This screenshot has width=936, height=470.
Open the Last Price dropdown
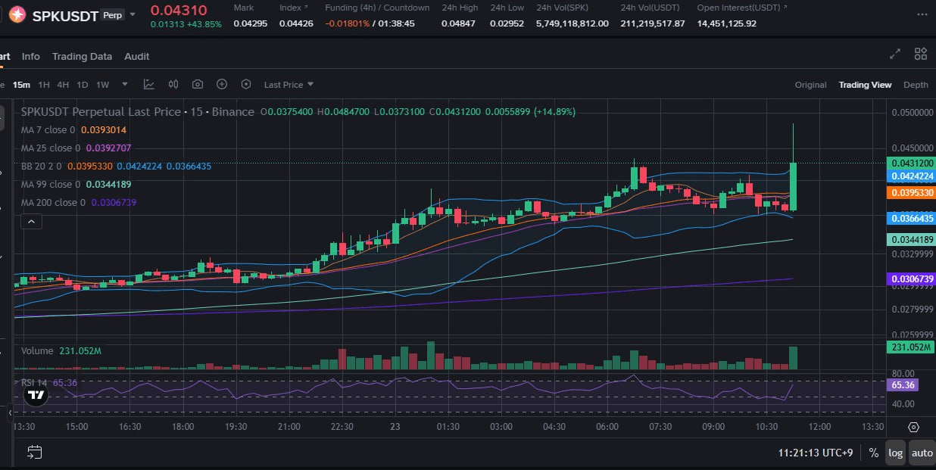click(289, 85)
